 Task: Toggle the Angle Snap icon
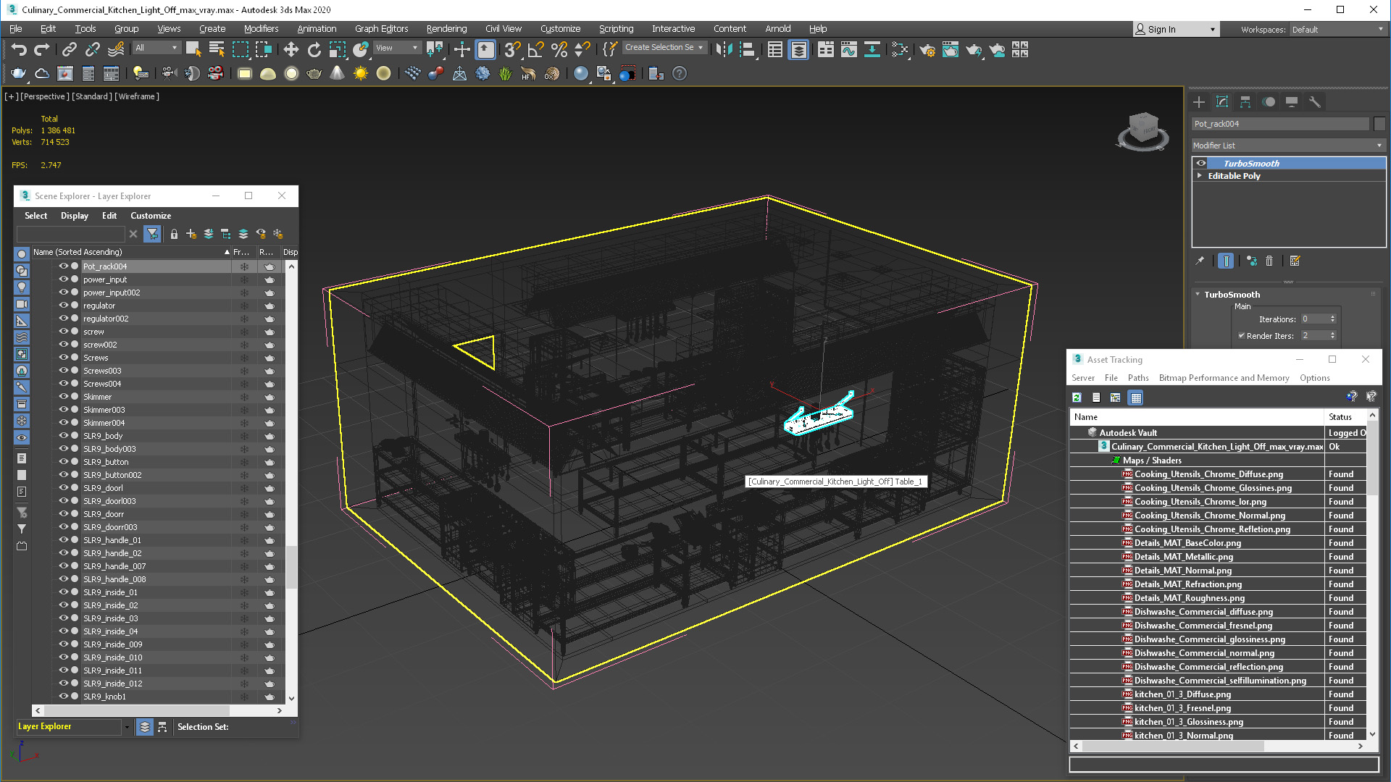pos(536,49)
